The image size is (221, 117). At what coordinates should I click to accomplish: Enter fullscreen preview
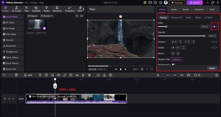click(x=152, y=69)
